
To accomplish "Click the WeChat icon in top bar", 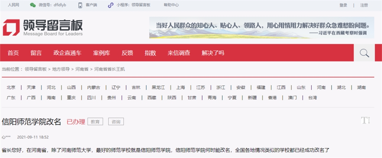I will pyautogui.click(x=33, y=5).
